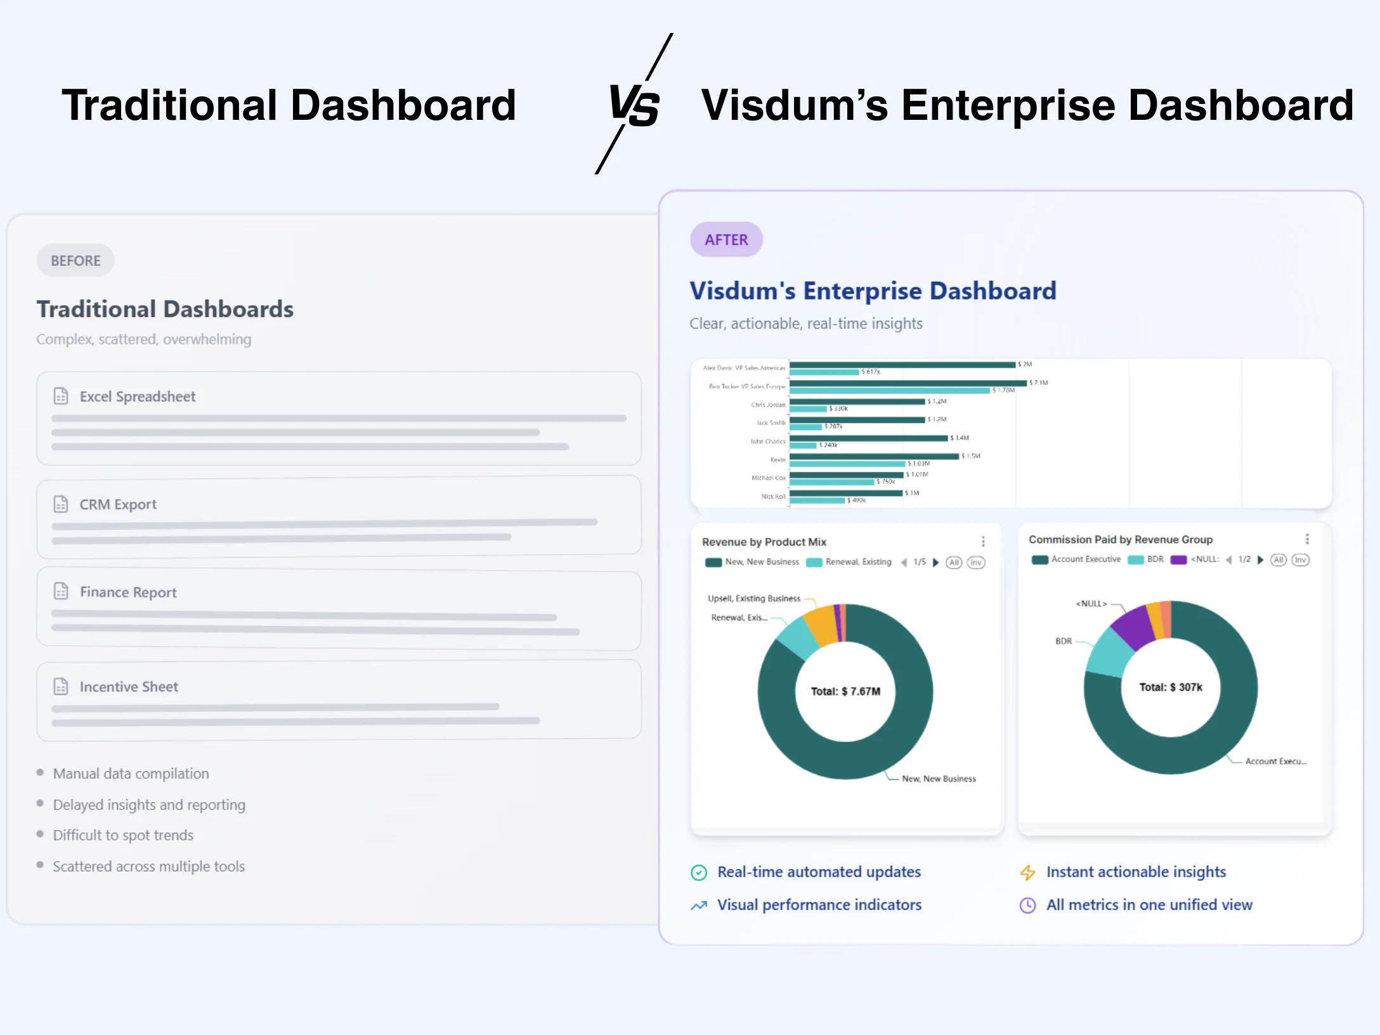
Task: Click the Incentive Sheet document icon
Action: pyautogui.click(x=61, y=686)
